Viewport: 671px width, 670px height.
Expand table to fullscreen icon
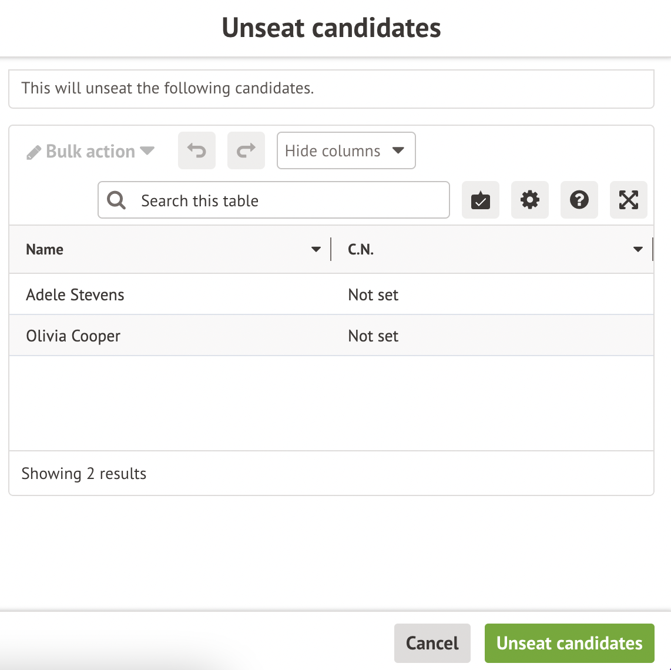coord(629,200)
